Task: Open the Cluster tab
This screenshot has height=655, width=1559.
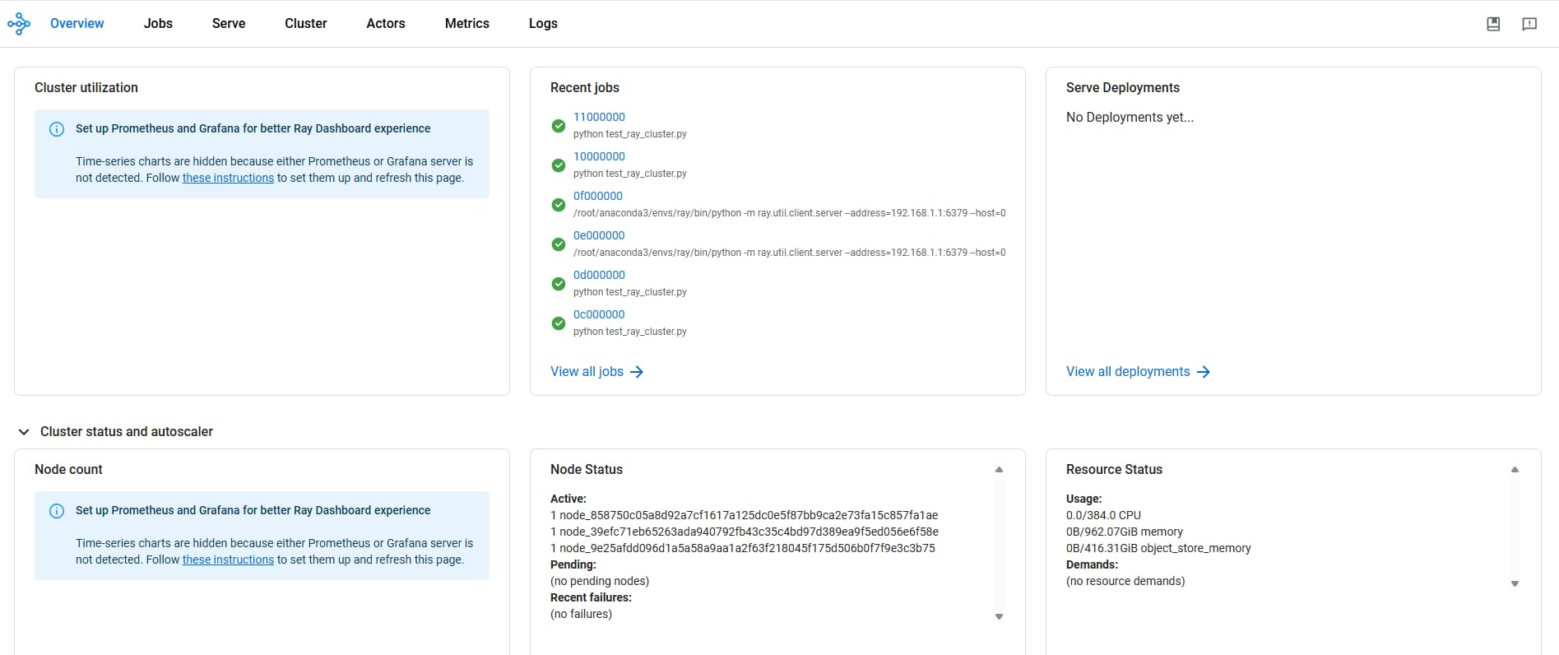Action: pos(305,24)
